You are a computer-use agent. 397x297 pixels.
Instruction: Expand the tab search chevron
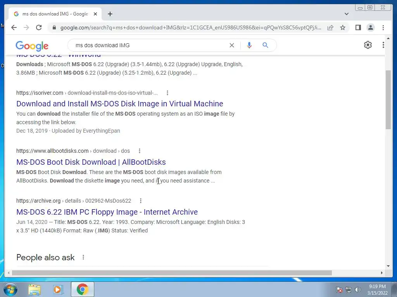click(x=347, y=14)
